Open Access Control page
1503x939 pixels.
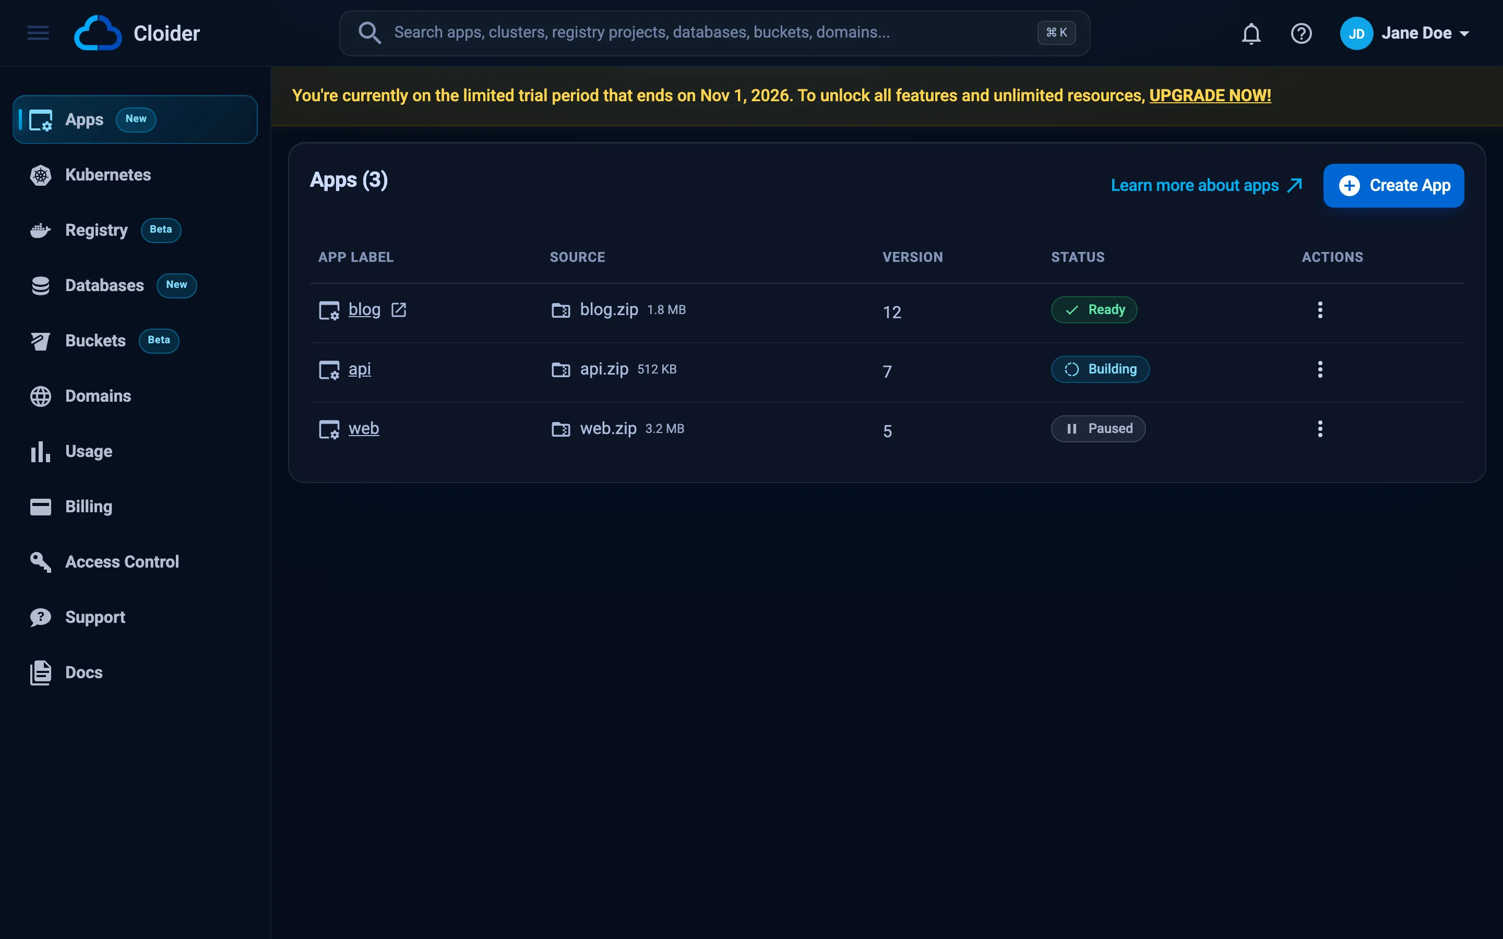(x=135, y=562)
